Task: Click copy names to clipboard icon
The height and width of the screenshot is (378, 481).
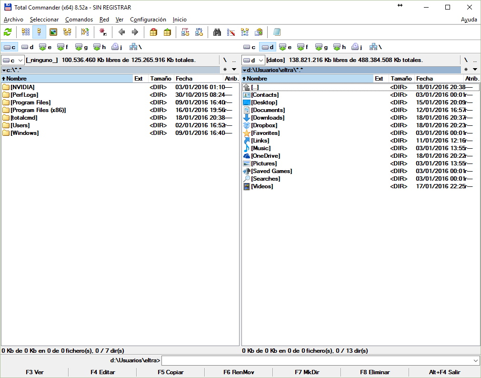Action: coord(259,32)
